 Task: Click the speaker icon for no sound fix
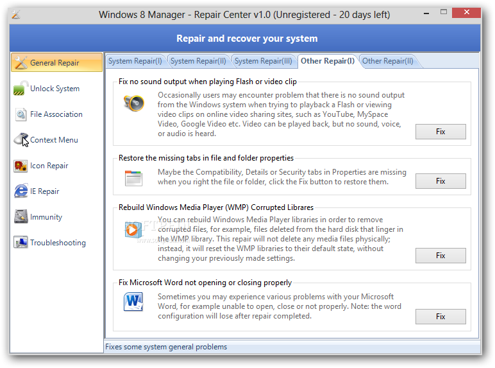(x=134, y=103)
